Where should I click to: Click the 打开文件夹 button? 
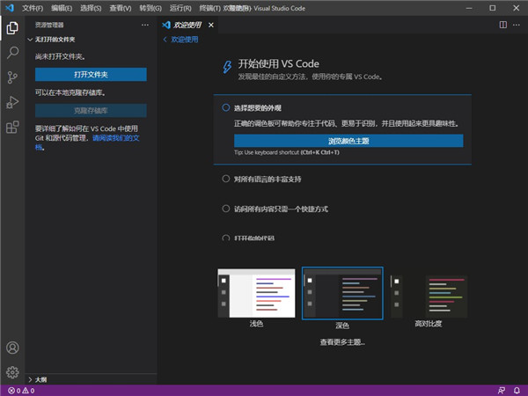click(91, 74)
